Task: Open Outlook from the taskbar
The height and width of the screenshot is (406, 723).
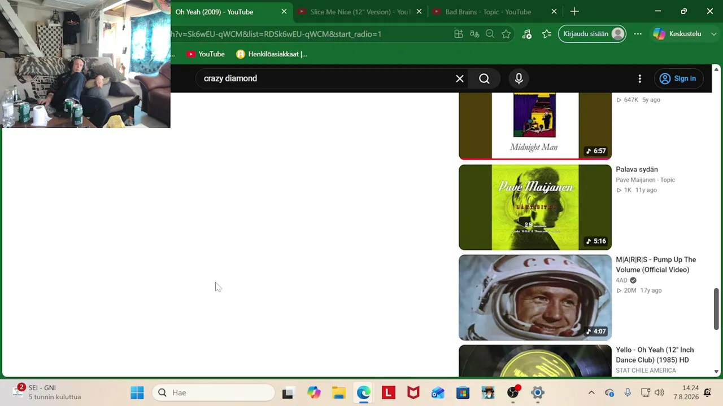Action: 438,392
